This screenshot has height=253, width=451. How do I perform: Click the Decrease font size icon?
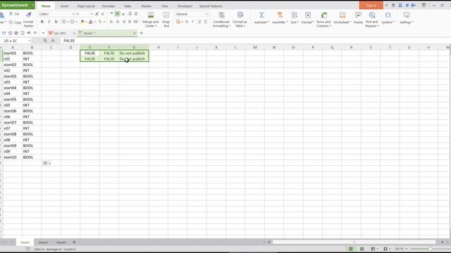(x=103, y=14)
